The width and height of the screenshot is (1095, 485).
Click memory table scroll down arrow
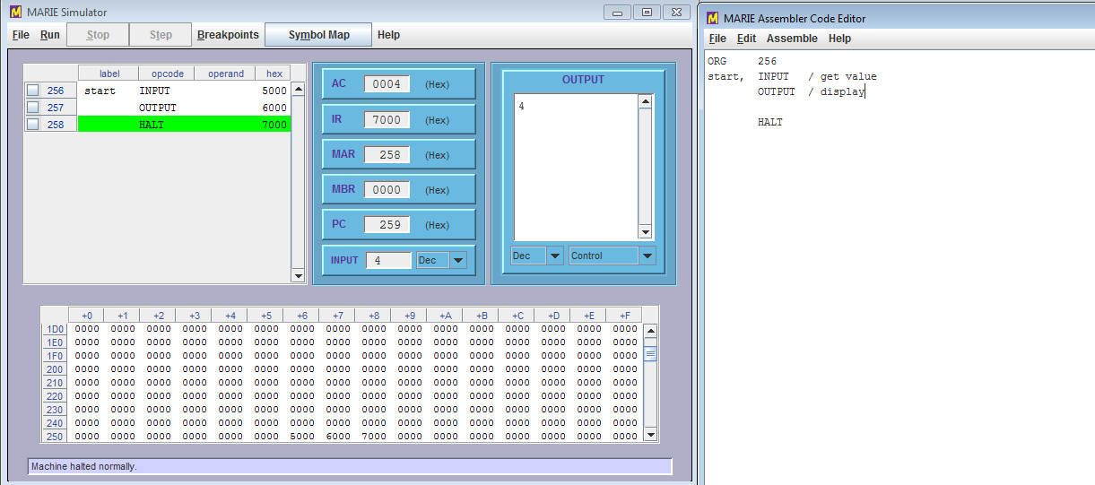coord(650,435)
